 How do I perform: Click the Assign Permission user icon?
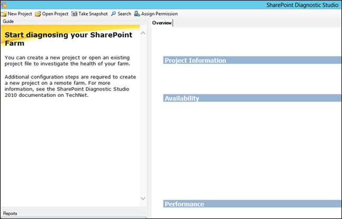[137, 14]
